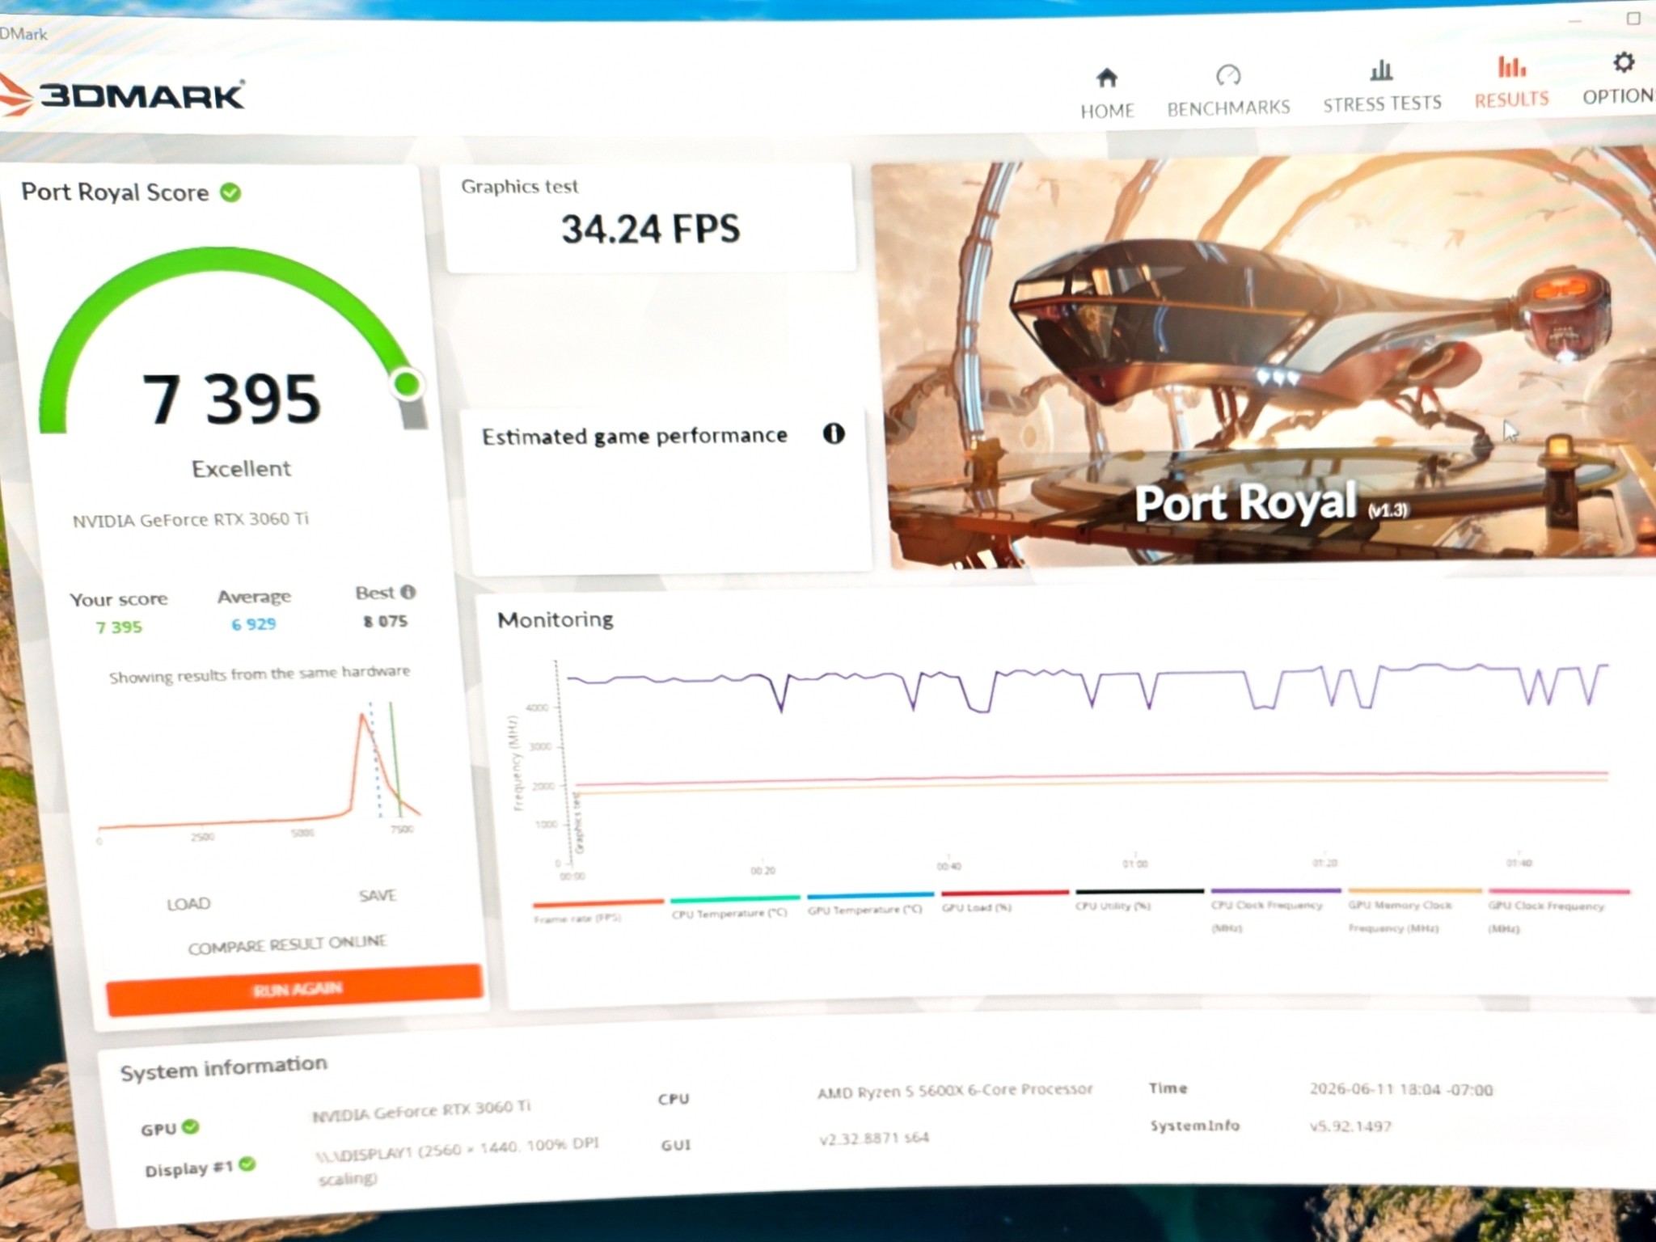Click the SAVE button
The image size is (1656, 1242).
pos(378,895)
